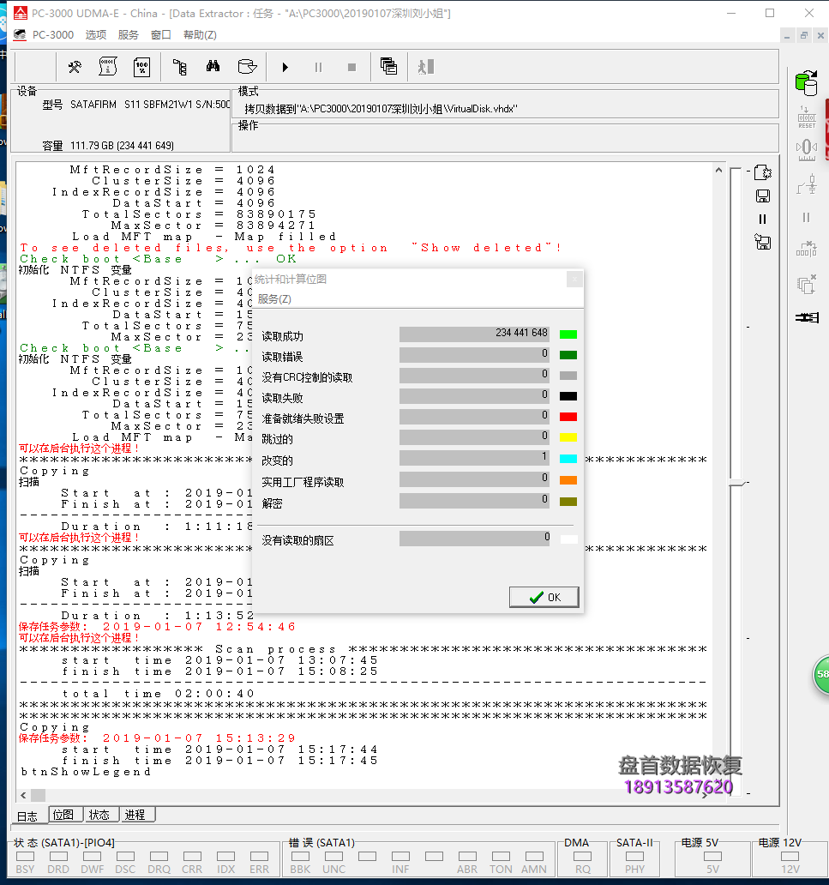Switch to the 进程 tab
Viewport: 829px width, 885px height.
coord(135,815)
